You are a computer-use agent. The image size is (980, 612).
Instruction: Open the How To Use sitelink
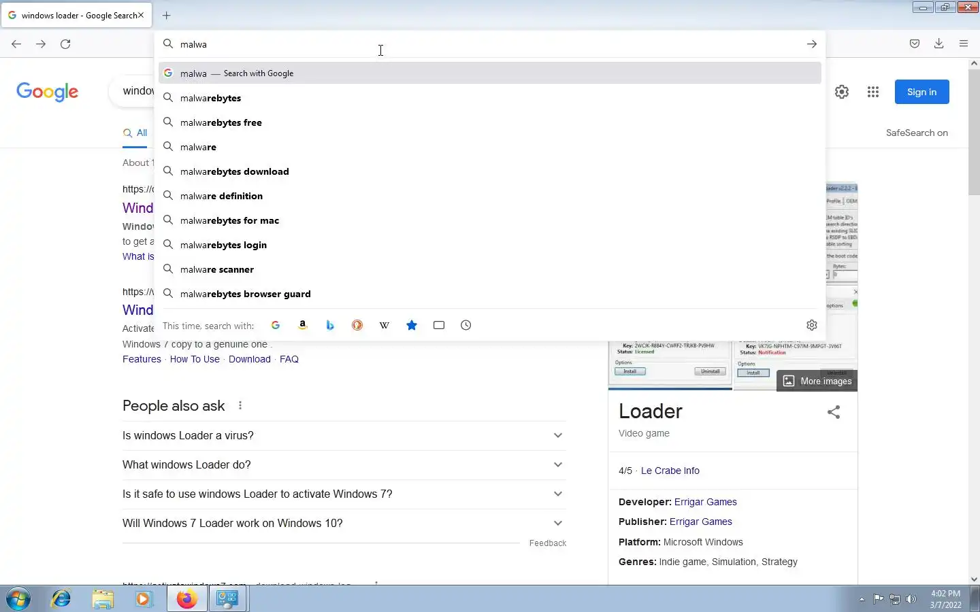[195, 359]
